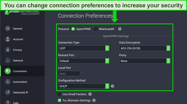
Task: Click the info icon next to WireGuard
Action: [120, 29]
